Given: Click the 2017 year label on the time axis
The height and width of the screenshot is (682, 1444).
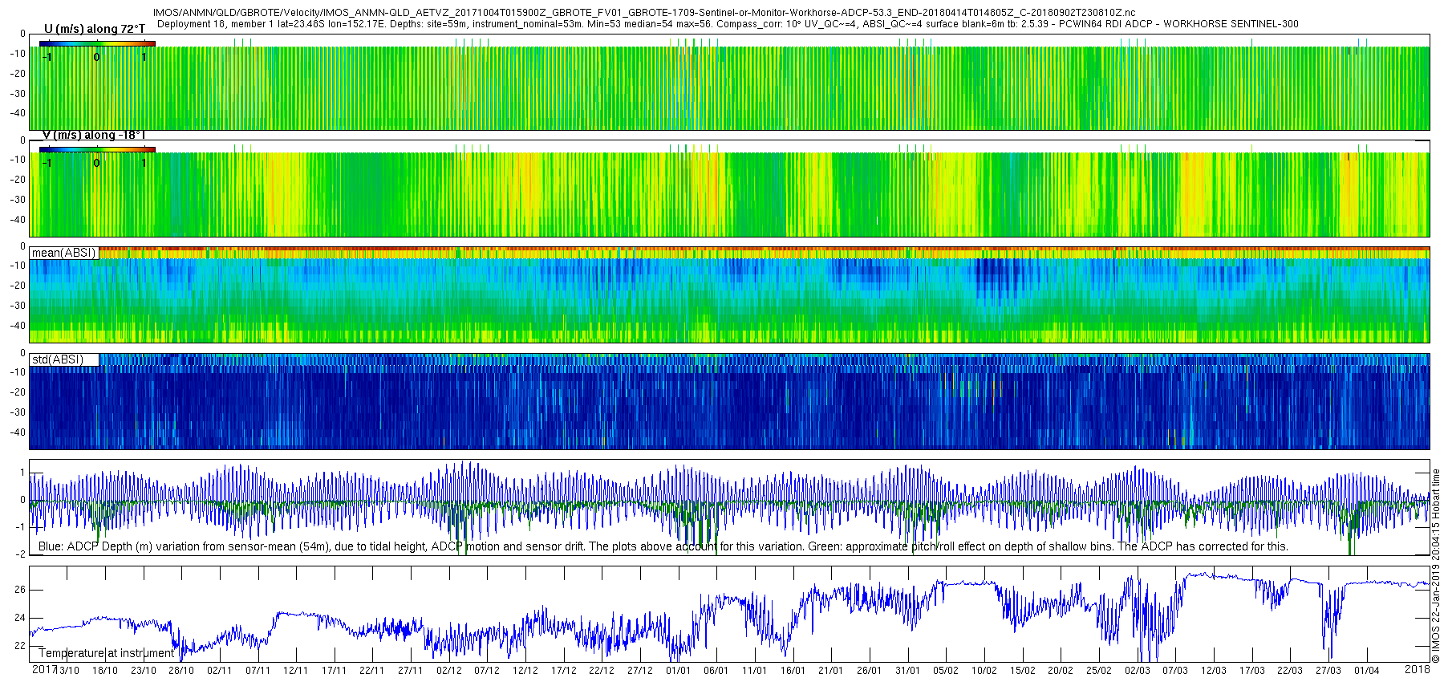Looking at the screenshot, I should [44, 669].
